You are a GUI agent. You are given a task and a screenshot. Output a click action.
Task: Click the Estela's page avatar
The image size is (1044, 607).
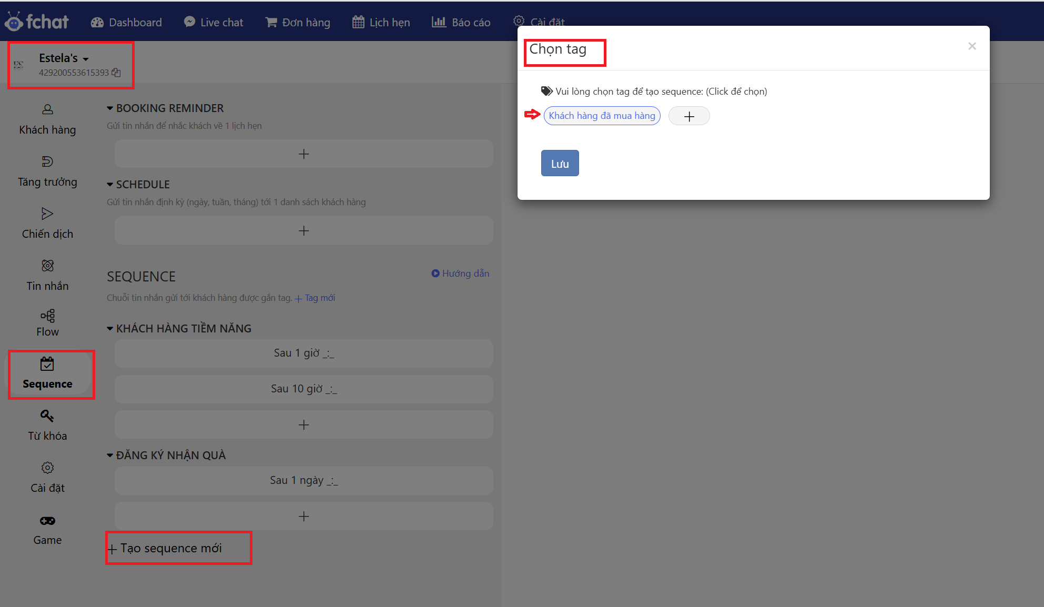point(18,65)
